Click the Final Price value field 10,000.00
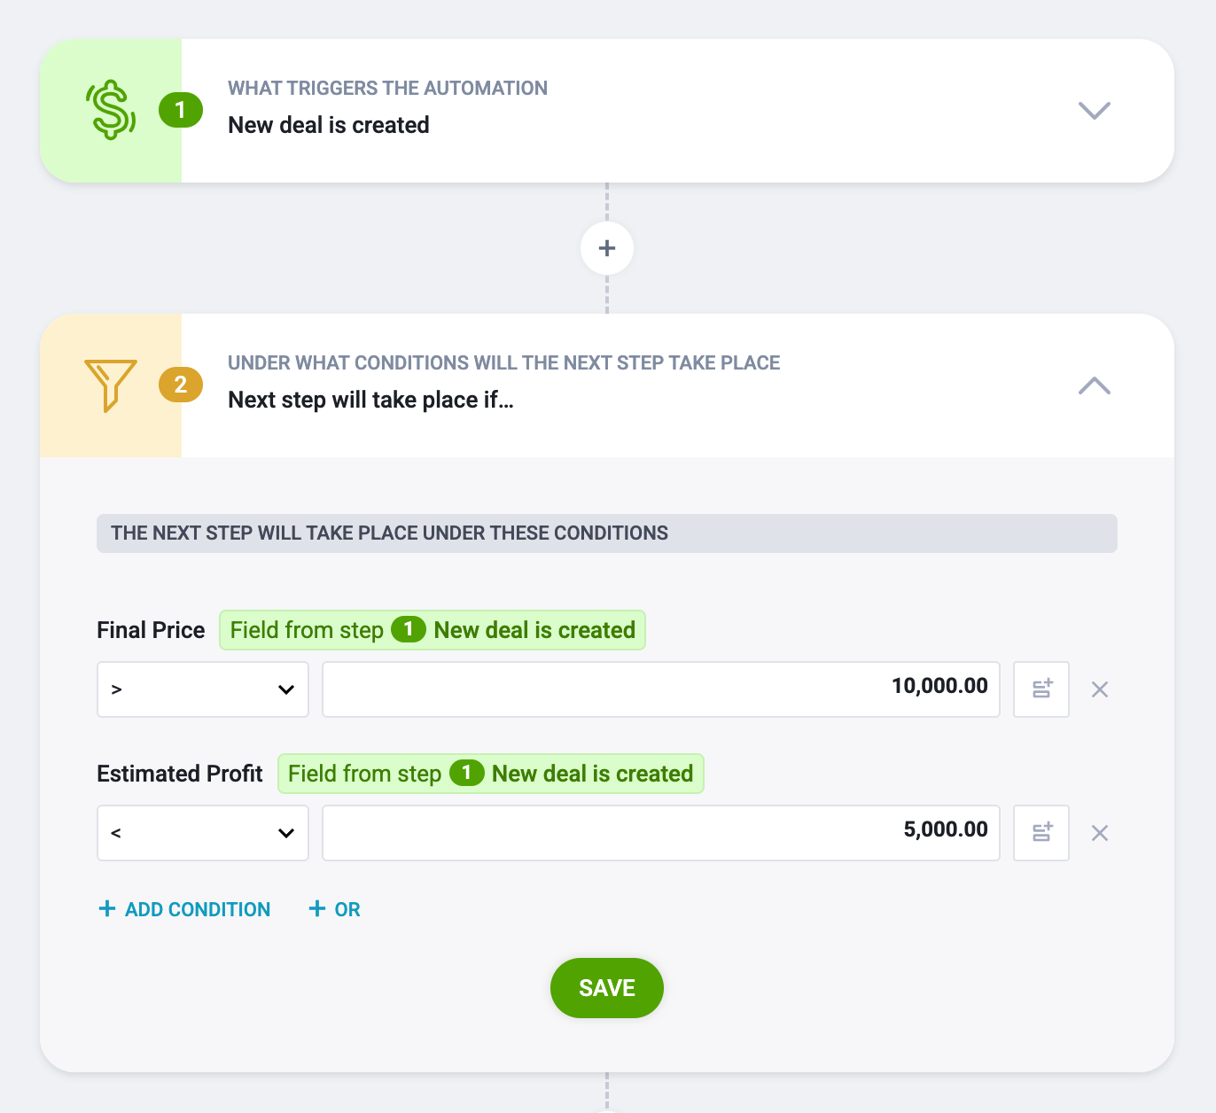This screenshot has width=1216, height=1113. pos(661,689)
